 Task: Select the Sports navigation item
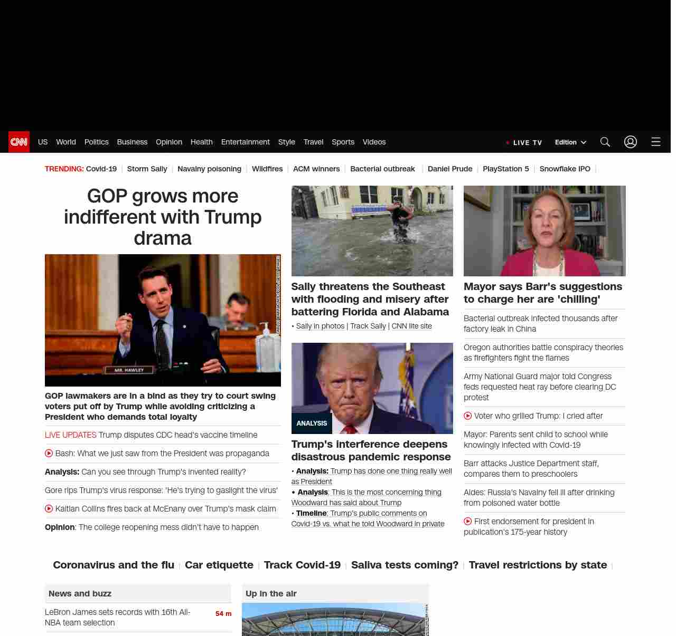343,142
